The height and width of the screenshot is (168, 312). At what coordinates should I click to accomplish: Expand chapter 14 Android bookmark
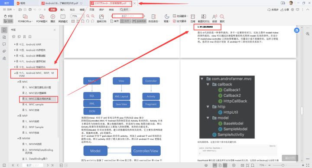click(15, 50)
